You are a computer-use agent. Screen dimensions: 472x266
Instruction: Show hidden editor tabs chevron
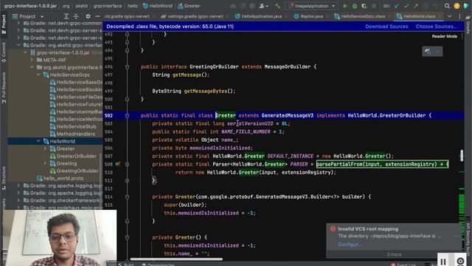click(449, 16)
